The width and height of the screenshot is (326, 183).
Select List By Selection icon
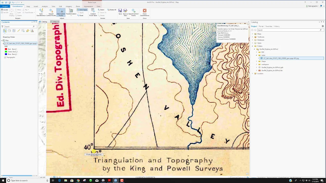click(x=14, y=31)
